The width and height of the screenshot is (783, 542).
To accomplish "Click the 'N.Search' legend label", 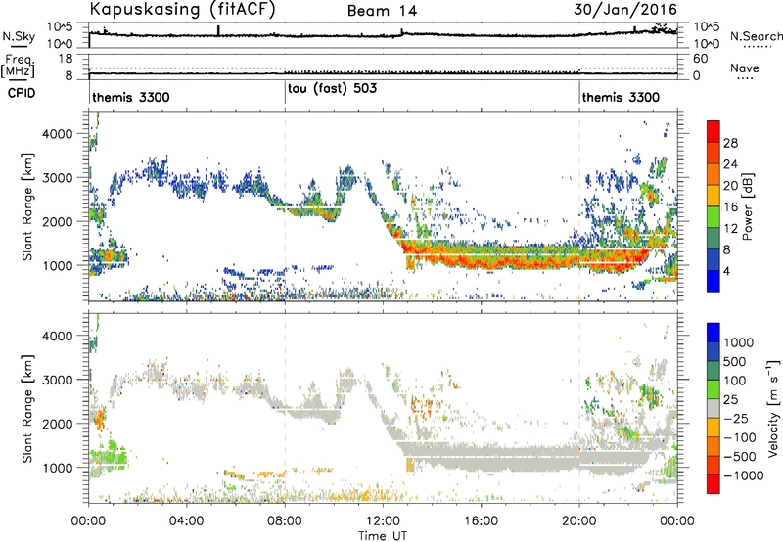I will 756,36.
